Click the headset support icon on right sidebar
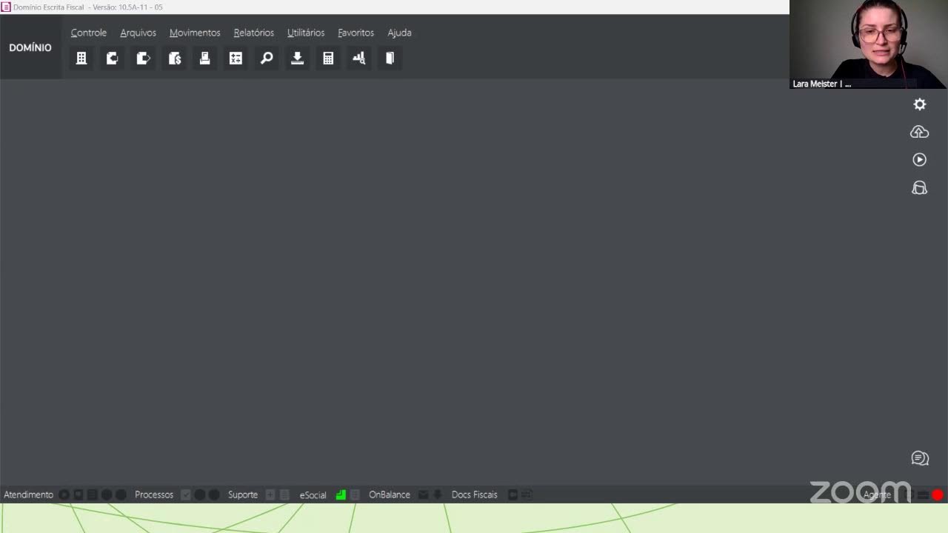Image resolution: width=948 pixels, height=533 pixels. click(919, 187)
